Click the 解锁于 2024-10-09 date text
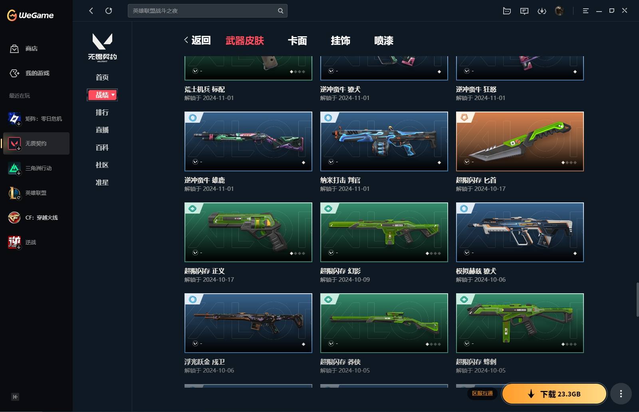The width and height of the screenshot is (639, 412). pos(345,280)
